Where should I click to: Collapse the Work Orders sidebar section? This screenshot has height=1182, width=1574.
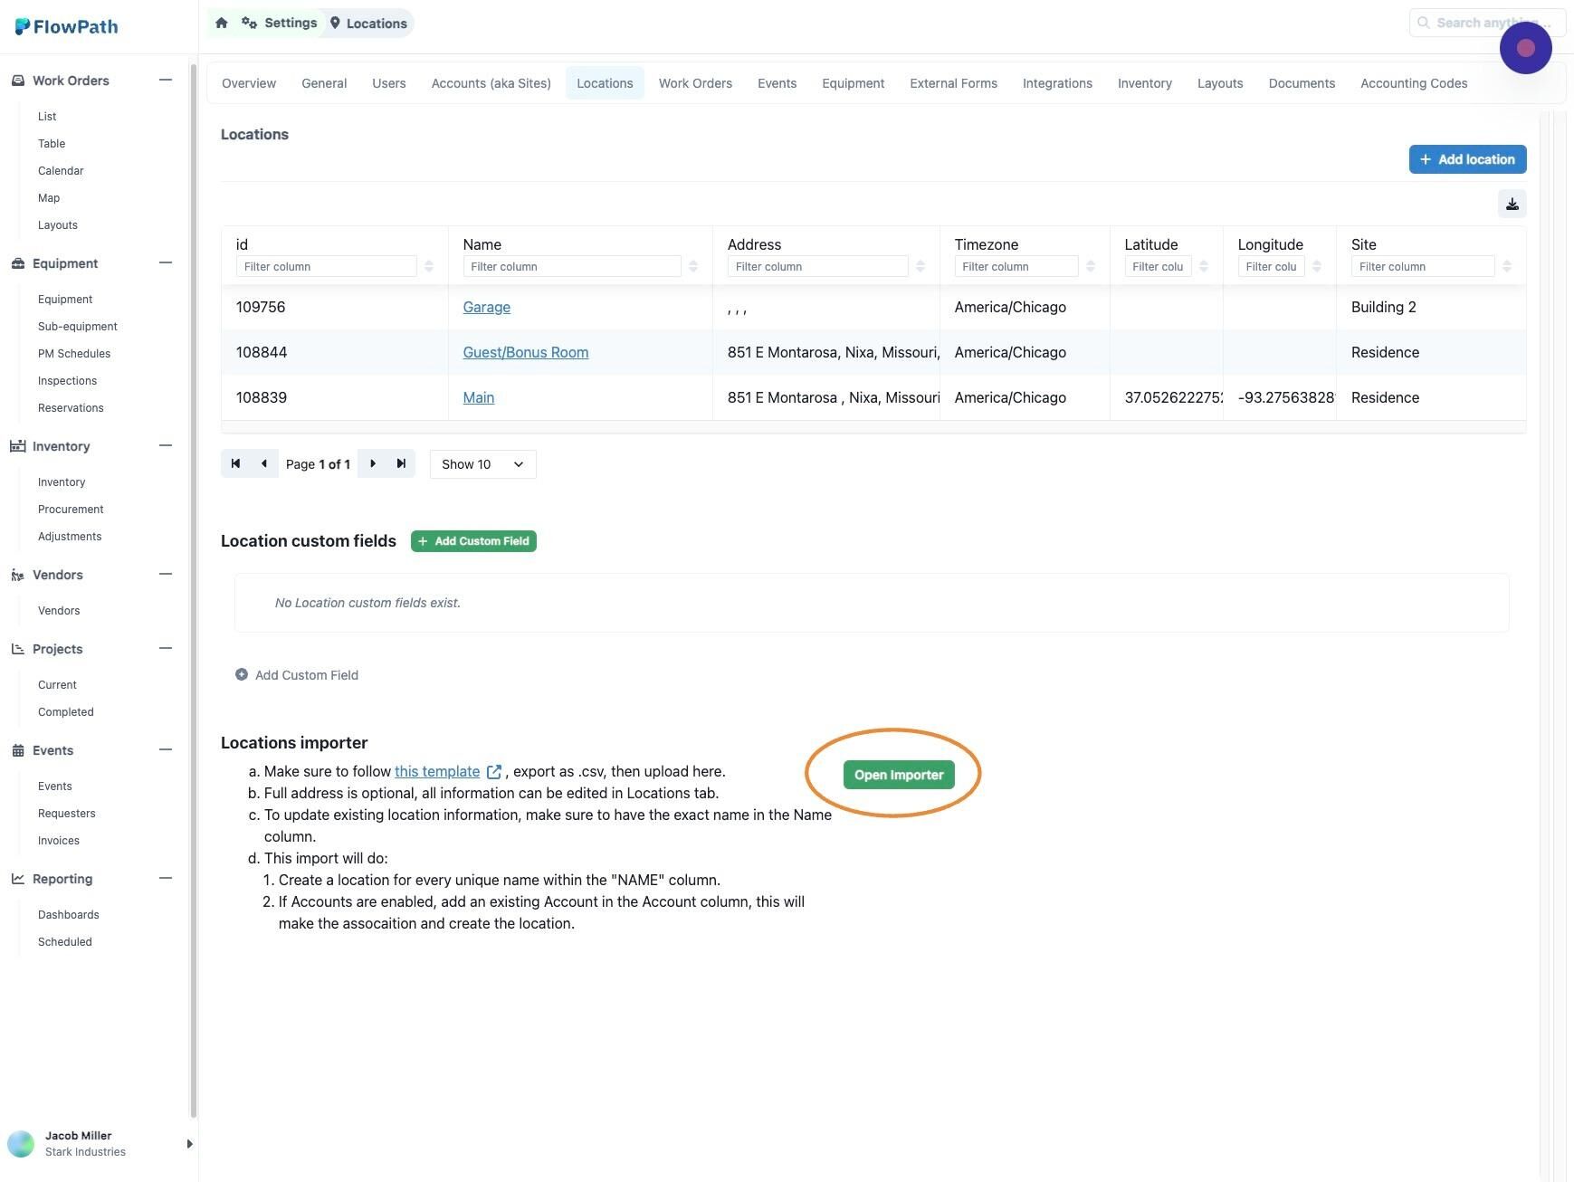pos(166,80)
